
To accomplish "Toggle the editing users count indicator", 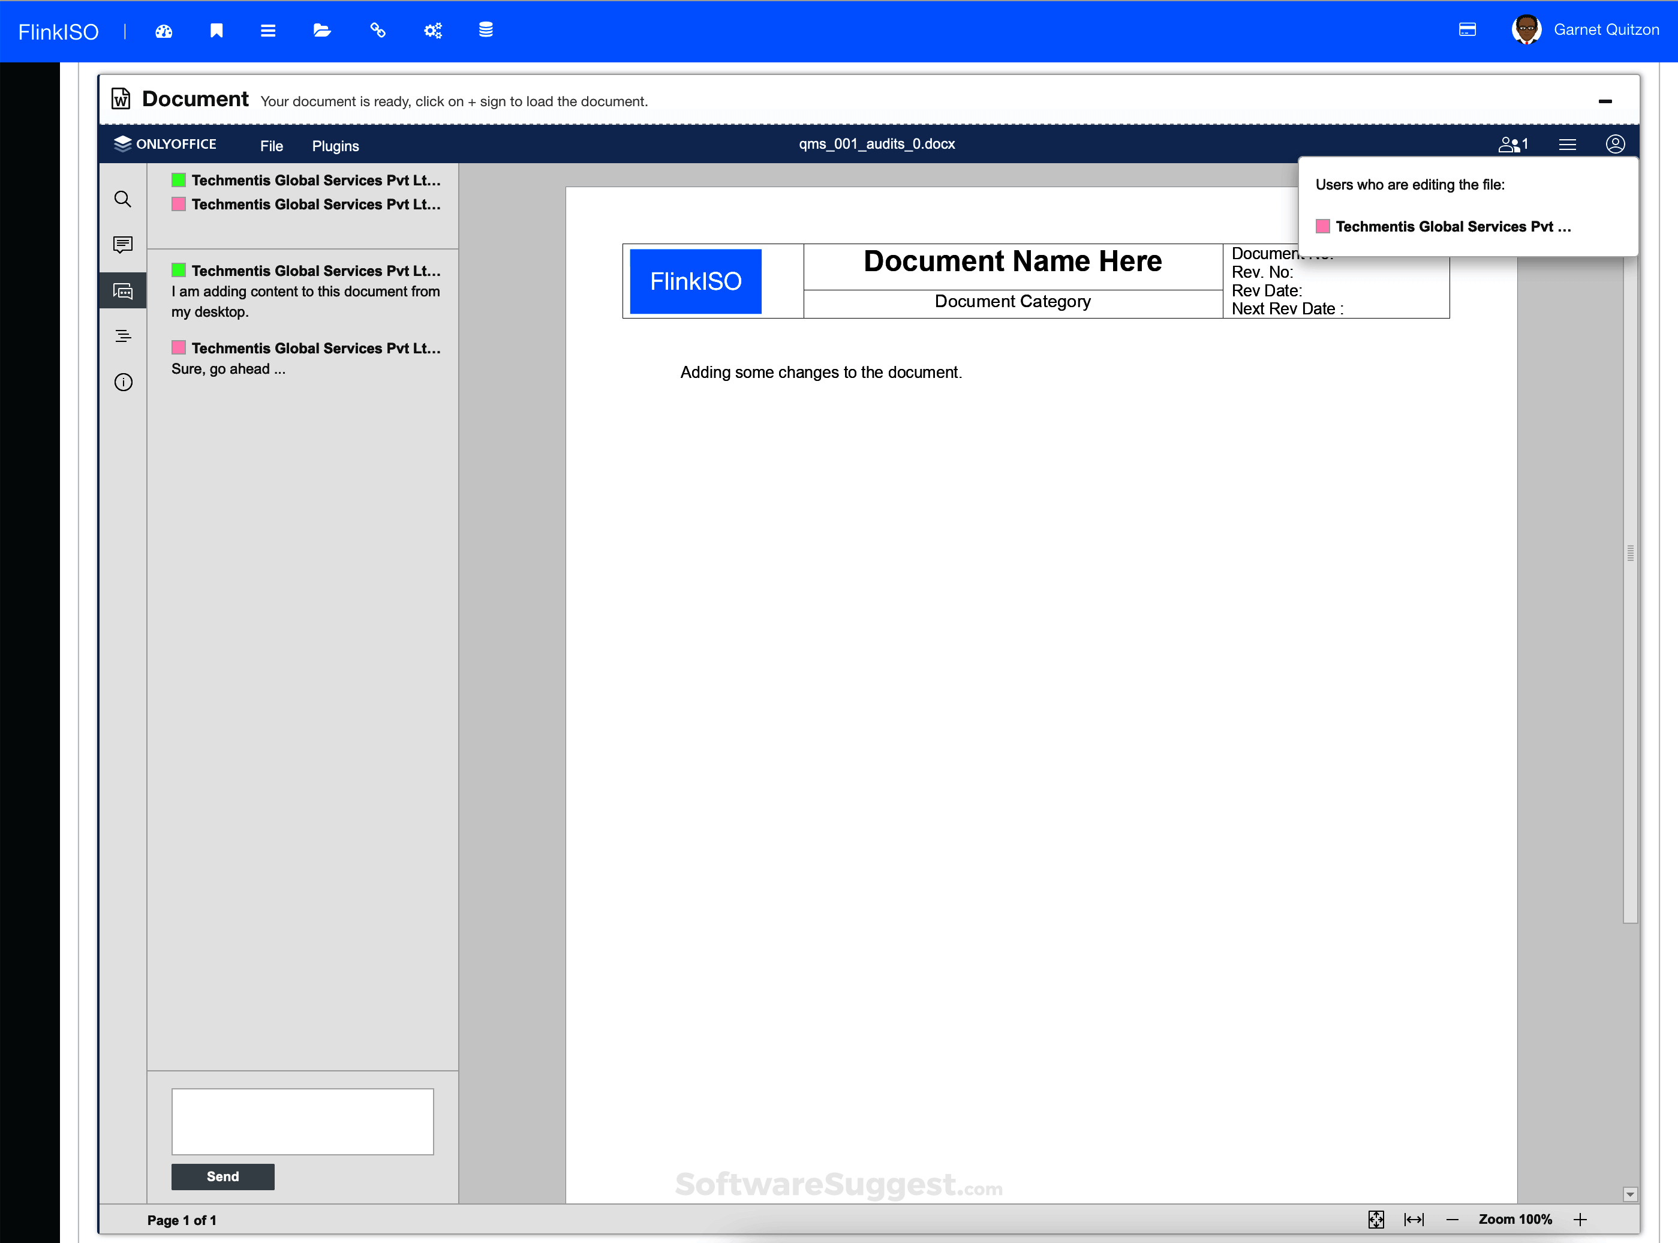I will click(x=1512, y=145).
